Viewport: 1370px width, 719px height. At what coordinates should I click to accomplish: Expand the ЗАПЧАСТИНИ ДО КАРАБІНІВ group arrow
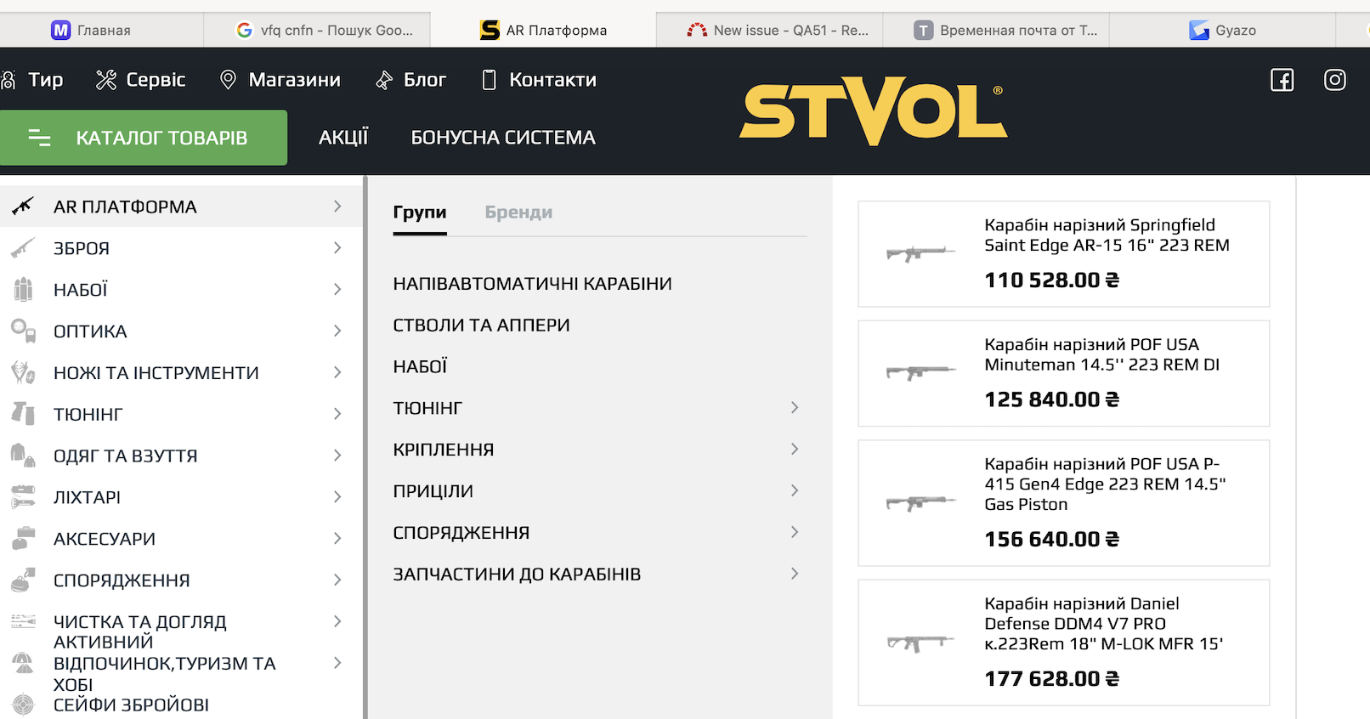tap(795, 574)
